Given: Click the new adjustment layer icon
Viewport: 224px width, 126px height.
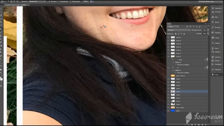Looking at the screenshot, I should click(195, 125).
